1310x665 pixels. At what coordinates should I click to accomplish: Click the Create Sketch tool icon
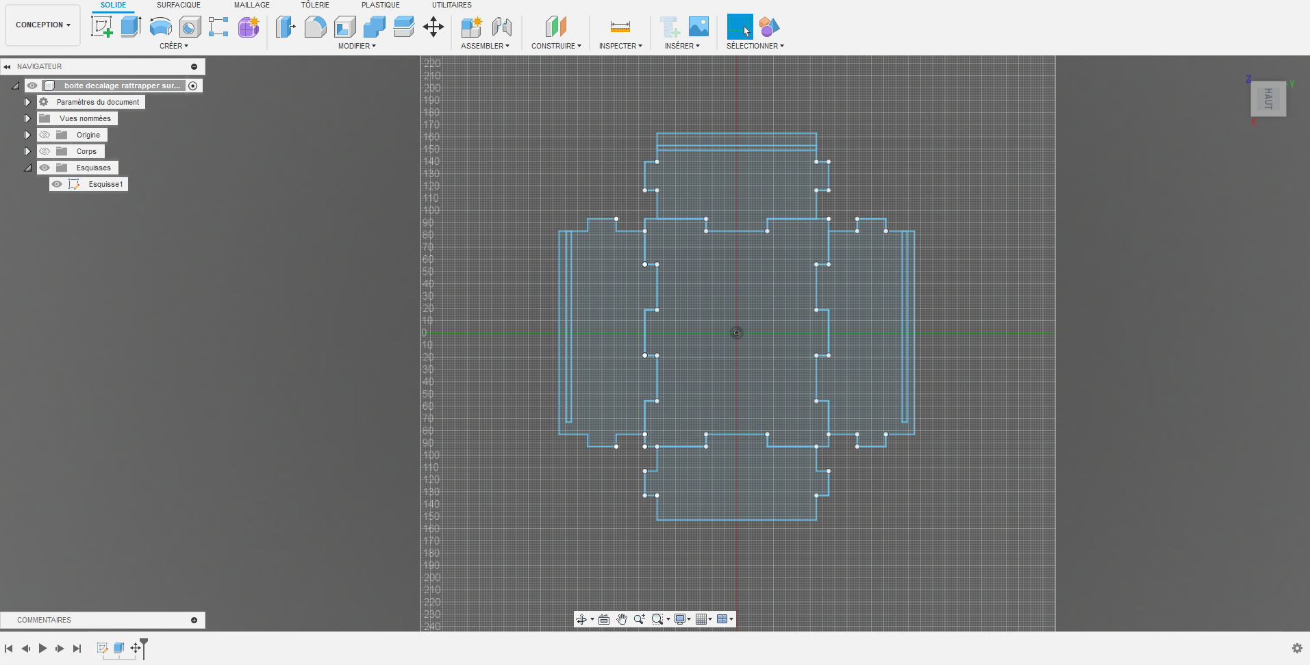pyautogui.click(x=101, y=27)
